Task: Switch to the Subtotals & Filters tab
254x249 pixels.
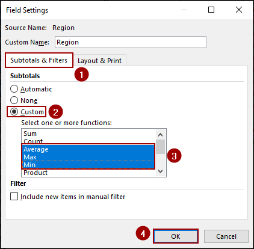Action: [39, 60]
